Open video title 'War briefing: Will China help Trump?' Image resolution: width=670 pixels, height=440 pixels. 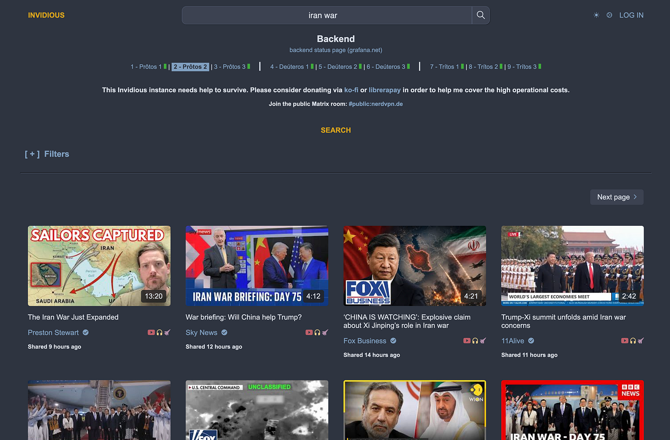coord(244,317)
